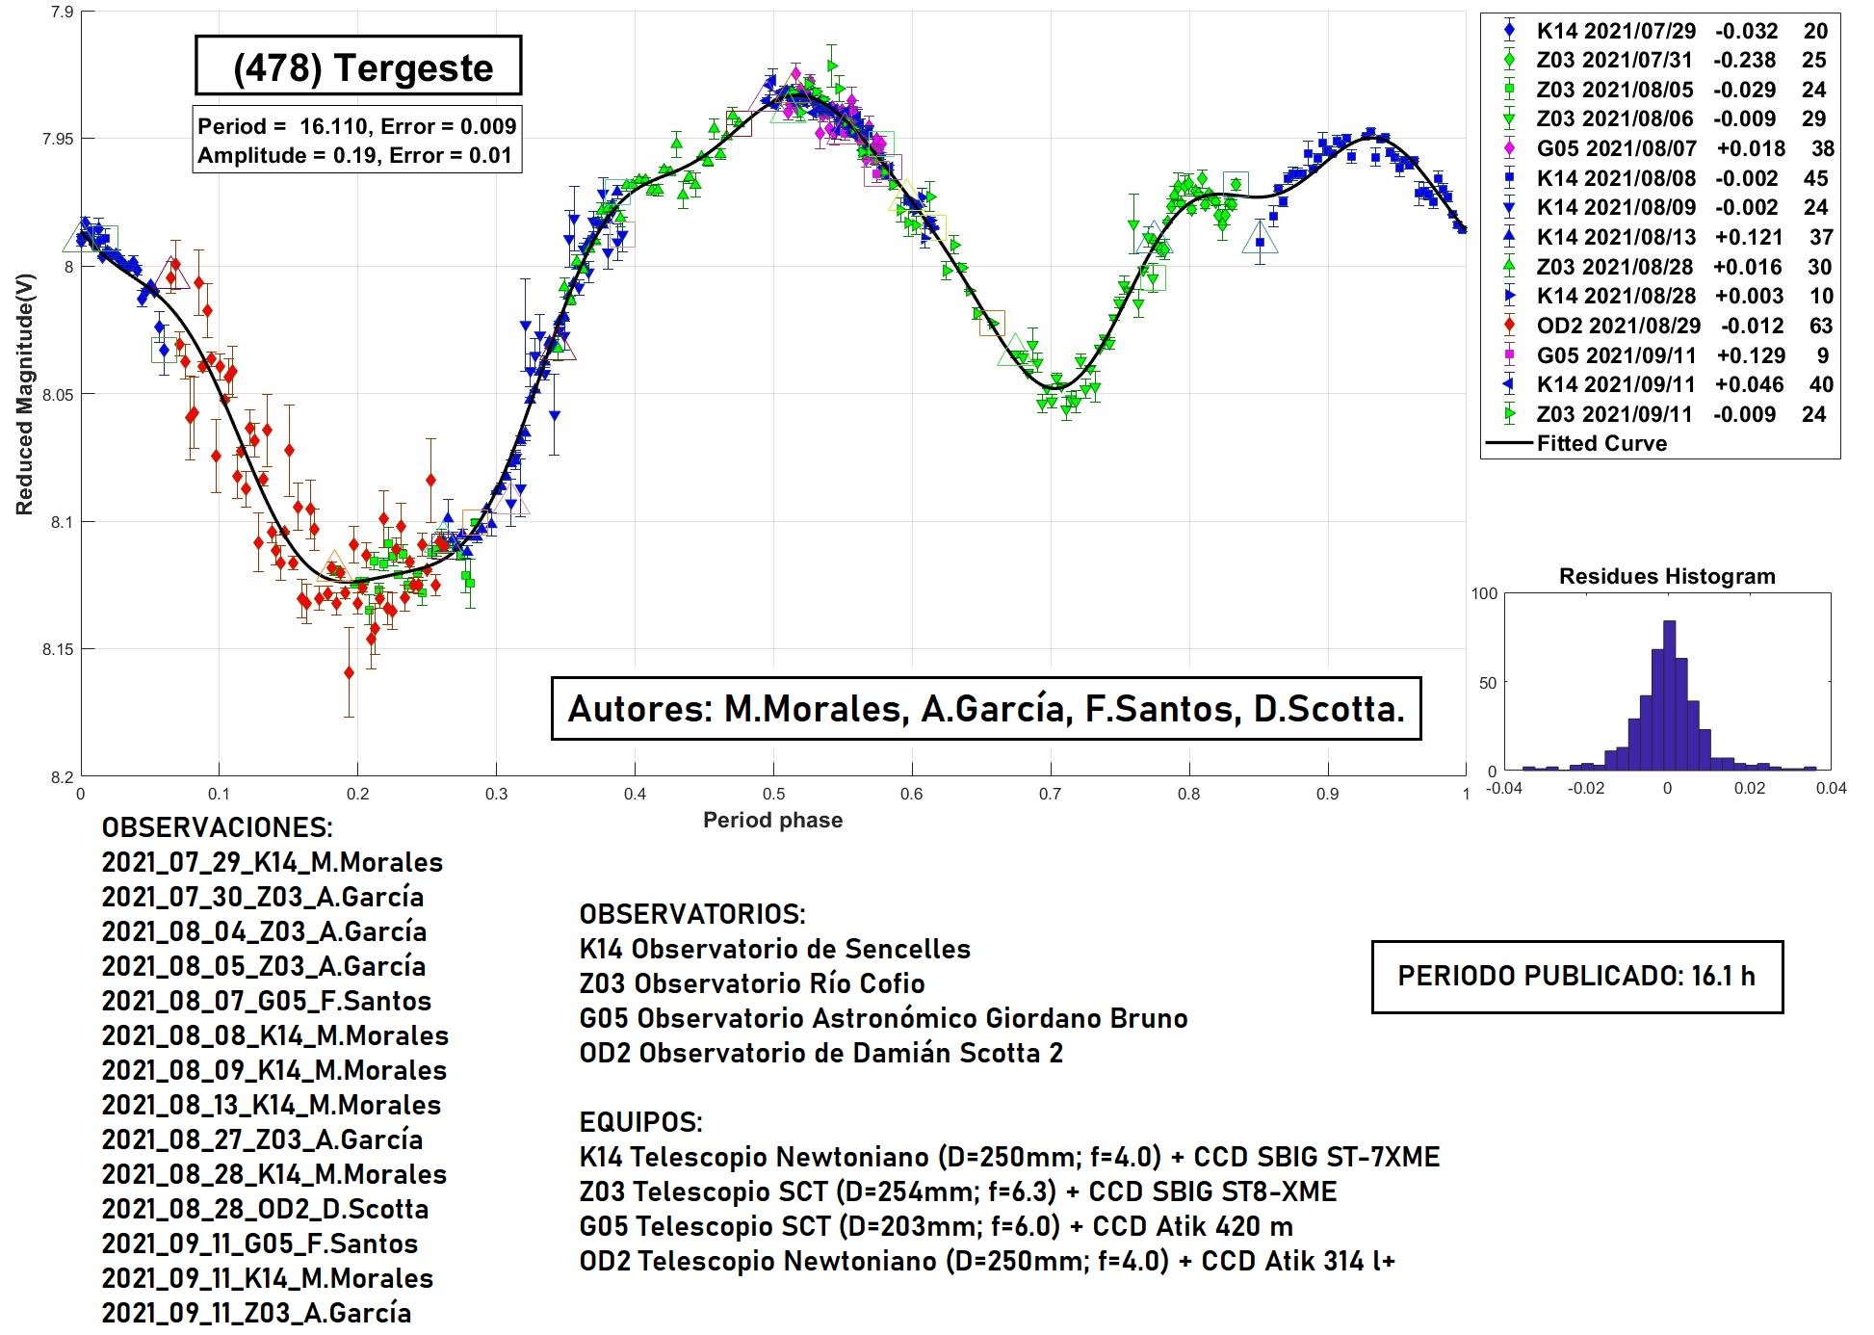Click legend entry Z03 2021/09/11
Viewport: 1874px width, 1335px height.
[x=1661, y=414]
